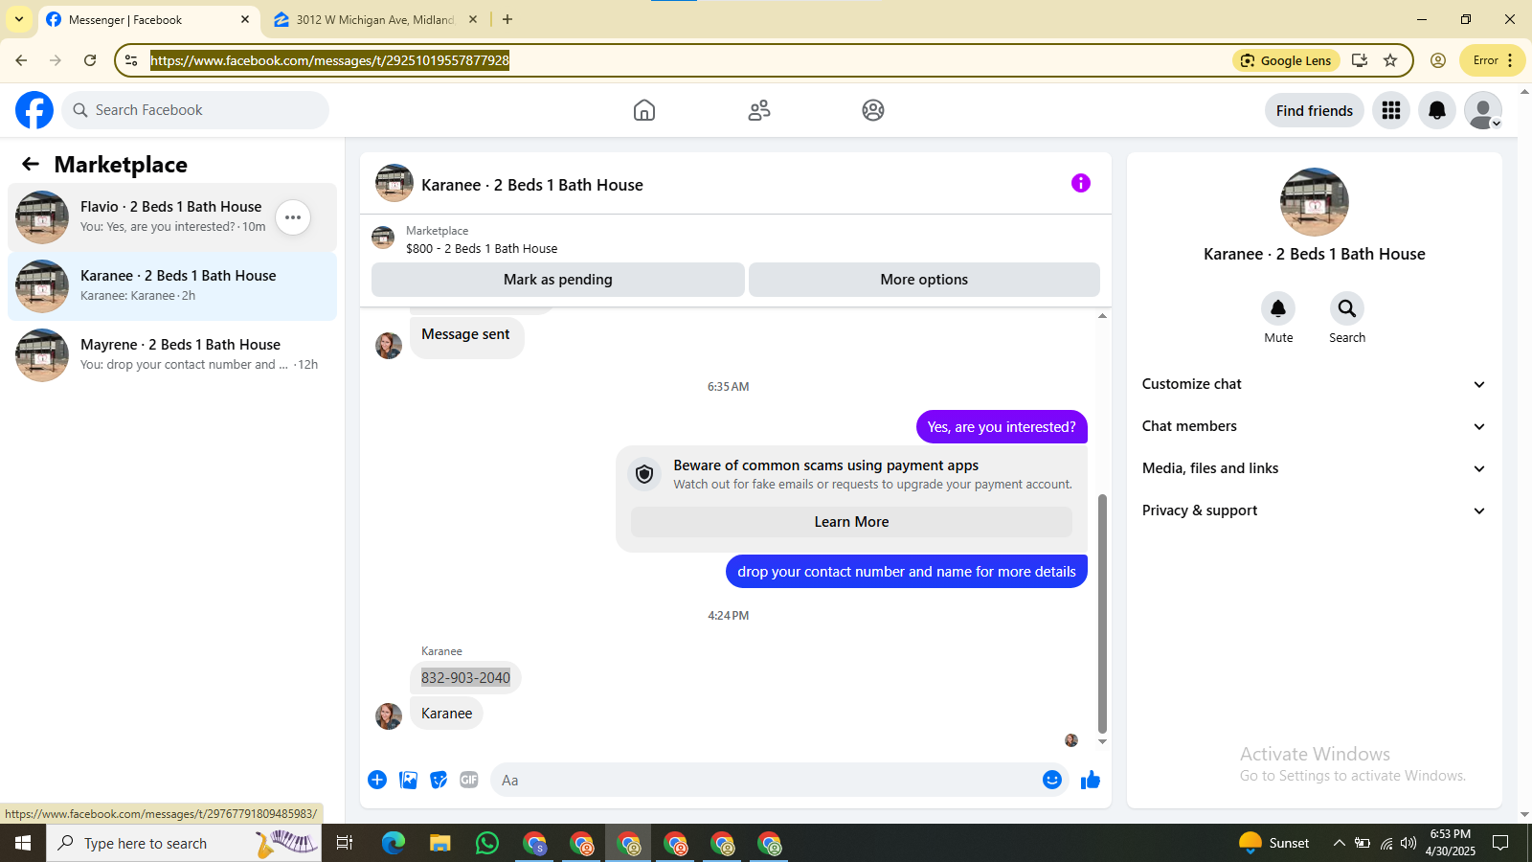The width and height of the screenshot is (1532, 862).
Task: Open the account profile picture menu
Action: pos(1483,110)
